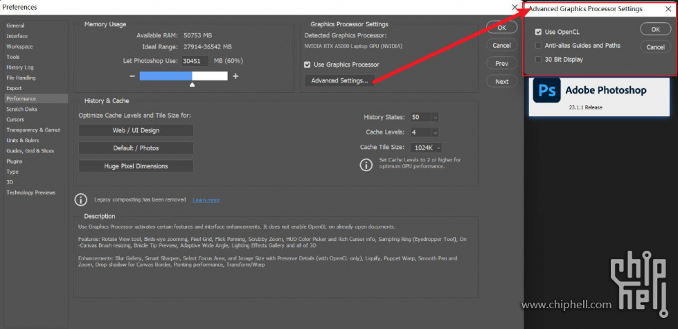Screen dimensions: 678x329
Task: Open the Learn more link
Action: (206, 199)
